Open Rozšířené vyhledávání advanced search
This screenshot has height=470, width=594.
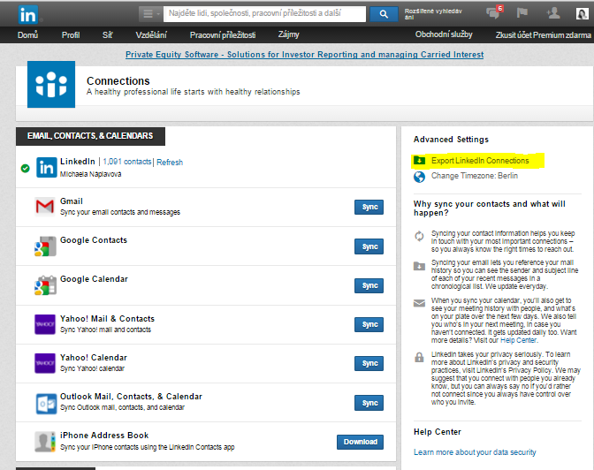point(433,14)
